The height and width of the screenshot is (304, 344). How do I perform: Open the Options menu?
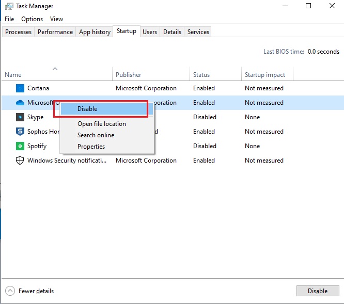[x=32, y=19]
